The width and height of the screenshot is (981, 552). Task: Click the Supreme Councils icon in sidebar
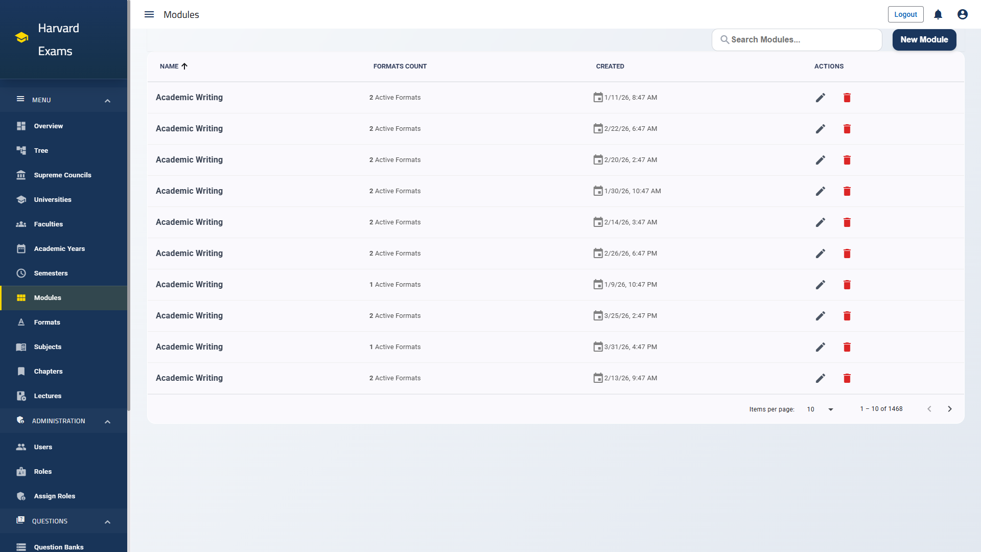point(21,175)
